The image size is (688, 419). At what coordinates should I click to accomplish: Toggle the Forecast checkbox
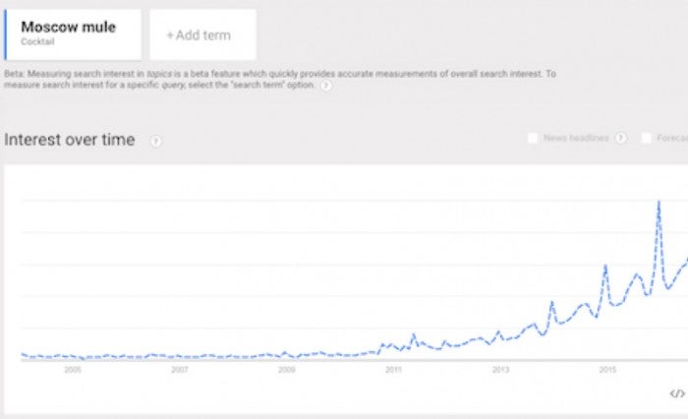[x=646, y=138]
